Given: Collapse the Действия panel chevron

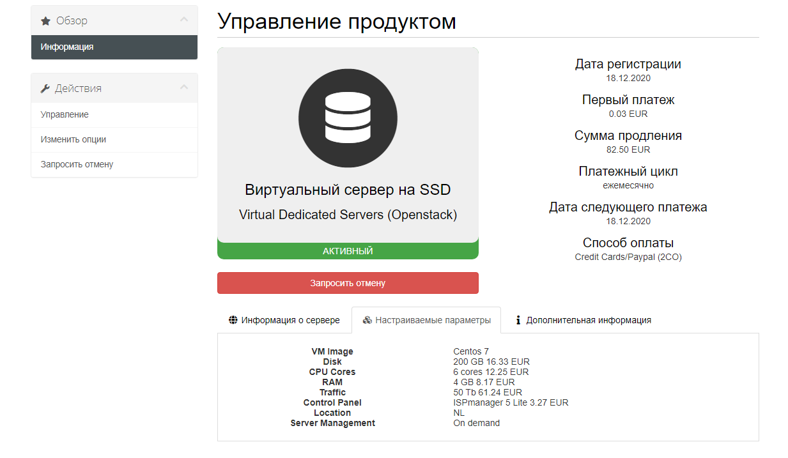Looking at the screenshot, I should 184,88.
